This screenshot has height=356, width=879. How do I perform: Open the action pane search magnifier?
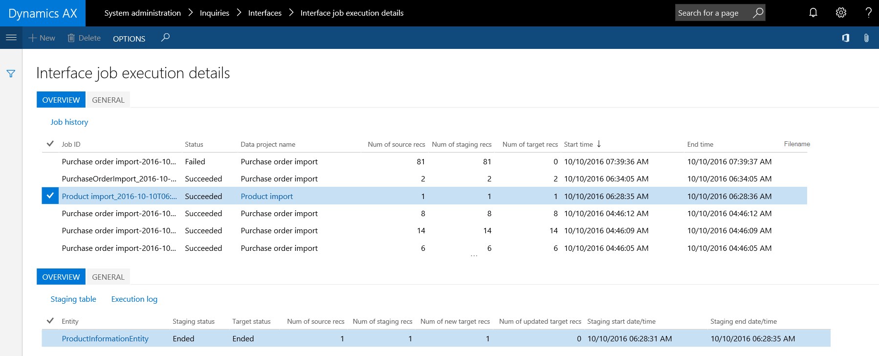[x=165, y=37]
